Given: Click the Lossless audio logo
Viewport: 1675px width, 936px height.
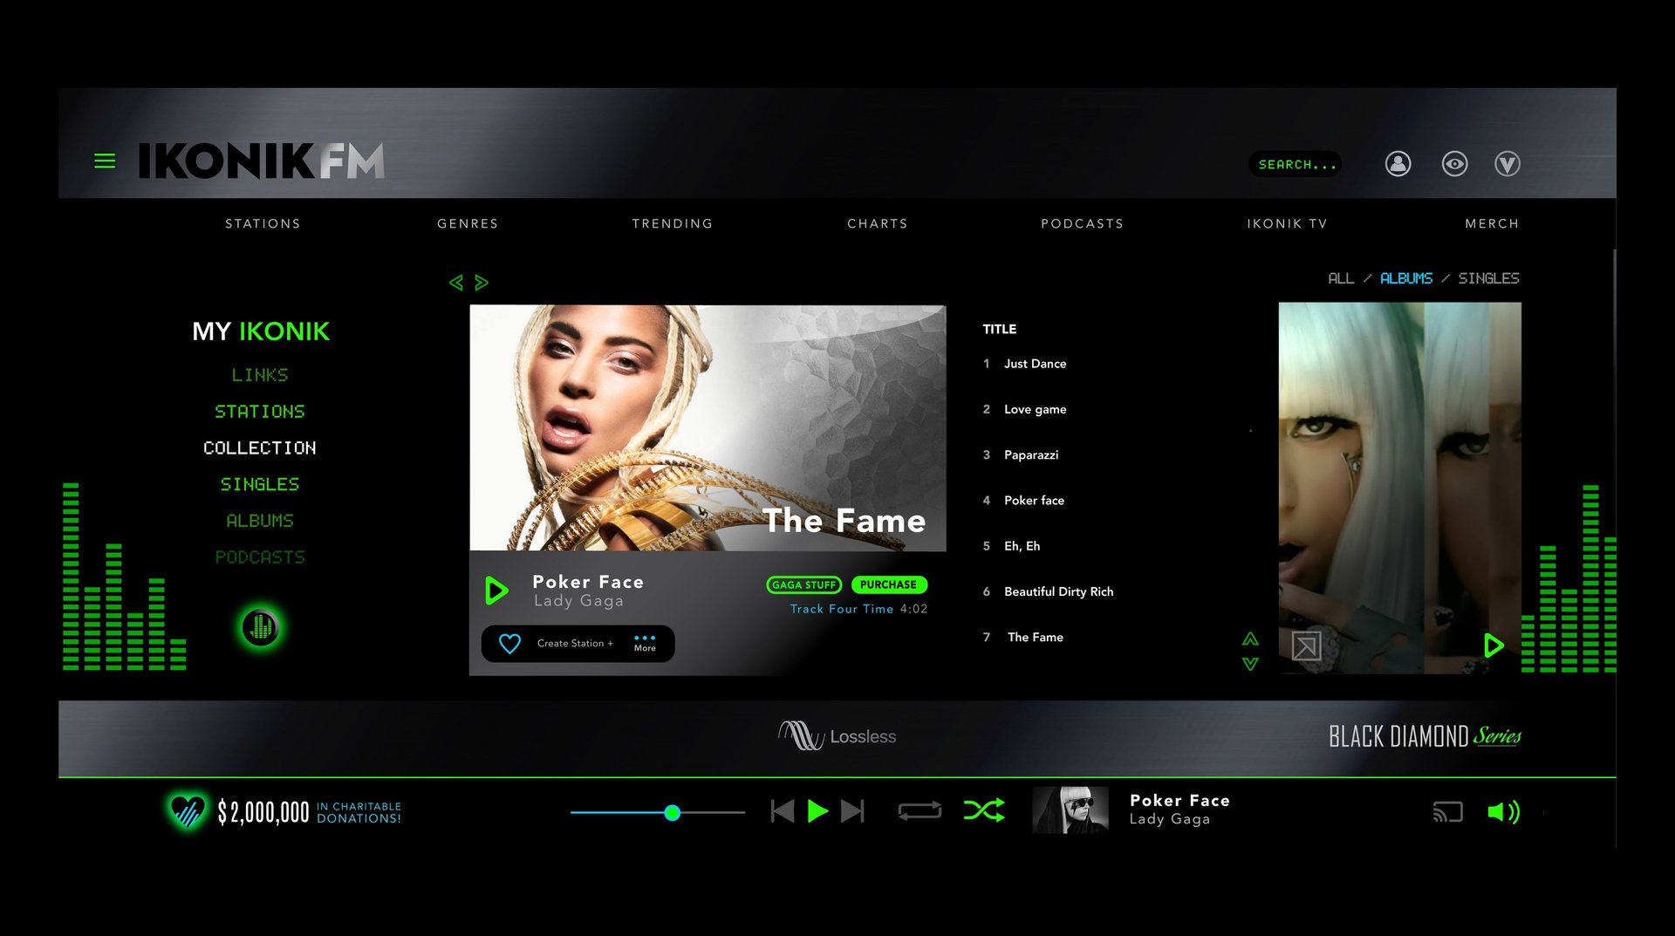Looking at the screenshot, I should (x=837, y=736).
